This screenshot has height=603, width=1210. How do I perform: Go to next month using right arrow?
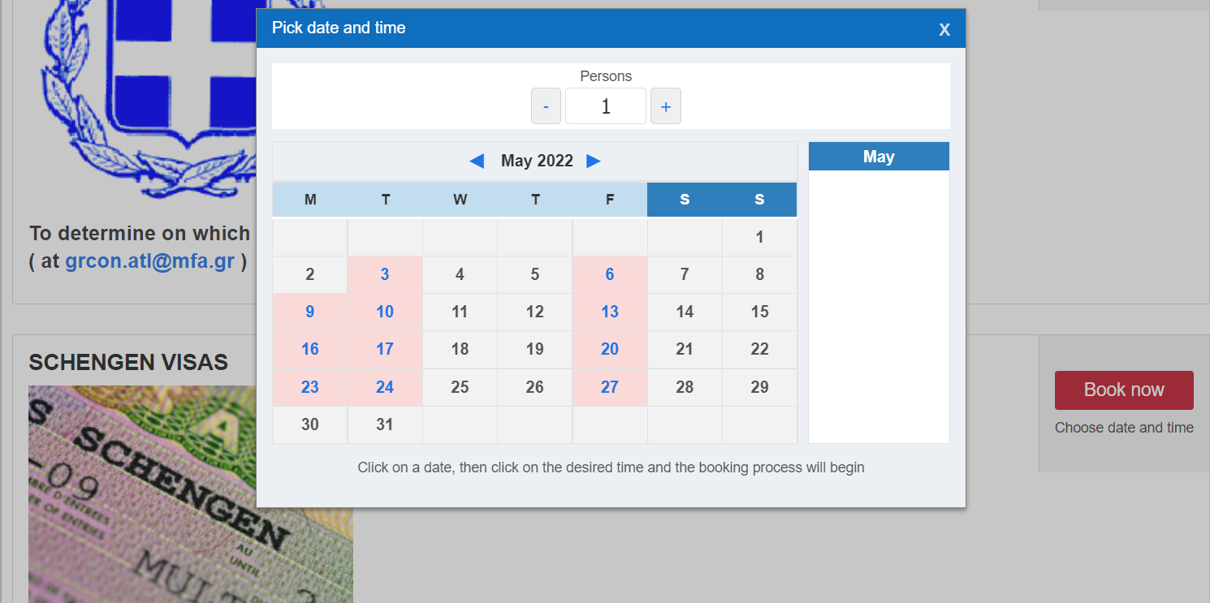[x=594, y=161]
